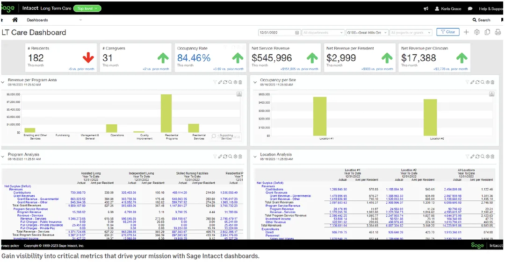The image size is (505, 263).
Task: Open the Top level entity dropdown
Action: 87,8
